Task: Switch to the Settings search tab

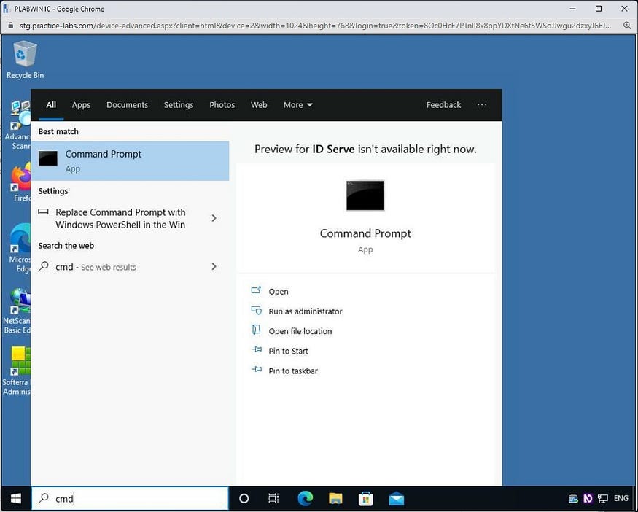Action: pyautogui.click(x=179, y=104)
